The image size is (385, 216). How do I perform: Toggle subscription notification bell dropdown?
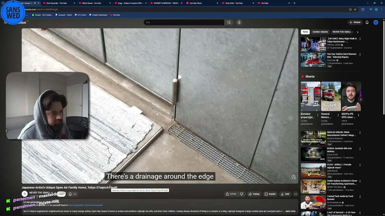click(x=72, y=194)
